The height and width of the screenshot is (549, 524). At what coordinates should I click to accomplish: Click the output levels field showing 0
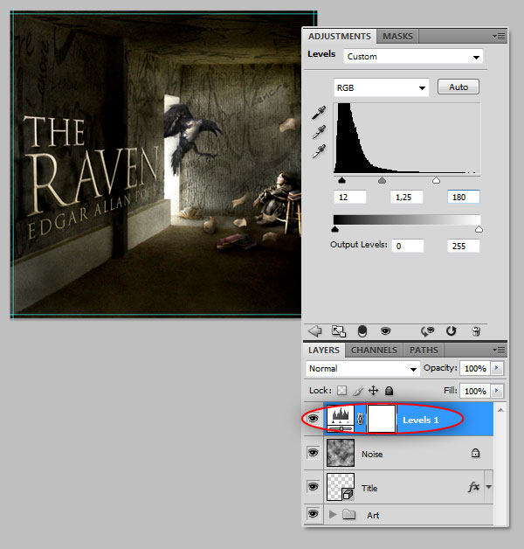(408, 246)
